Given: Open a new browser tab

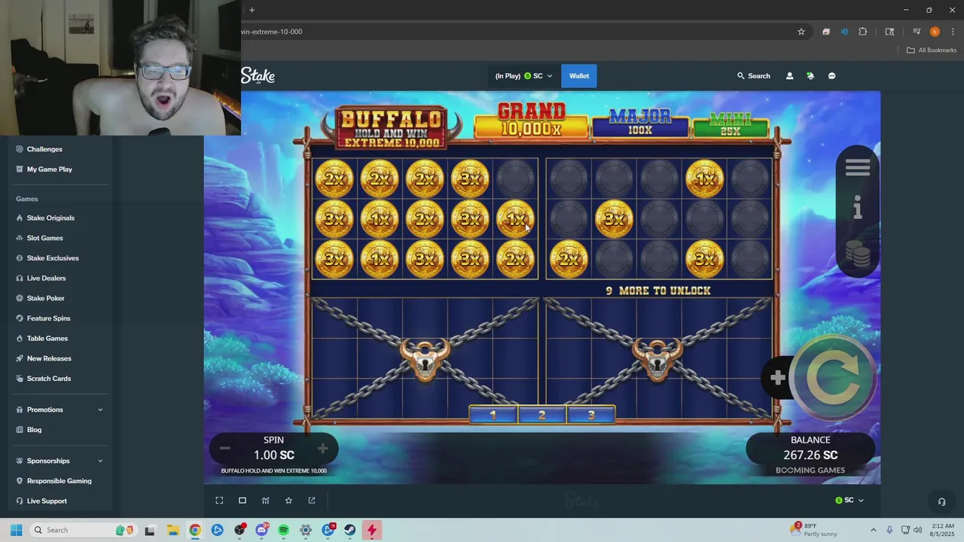Looking at the screenshot, I should click(x=252, y=10).
